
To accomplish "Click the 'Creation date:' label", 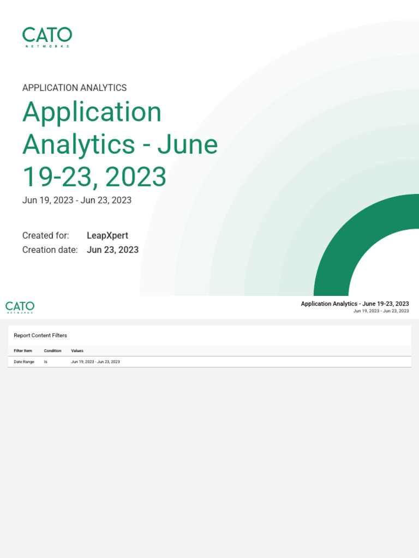I will pos(50,250).
